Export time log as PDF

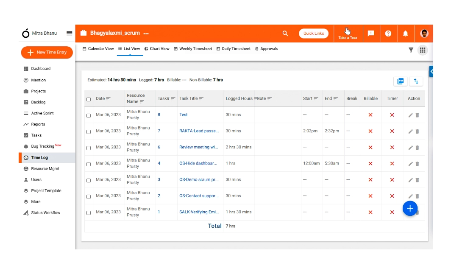click(x=400, y=81)
